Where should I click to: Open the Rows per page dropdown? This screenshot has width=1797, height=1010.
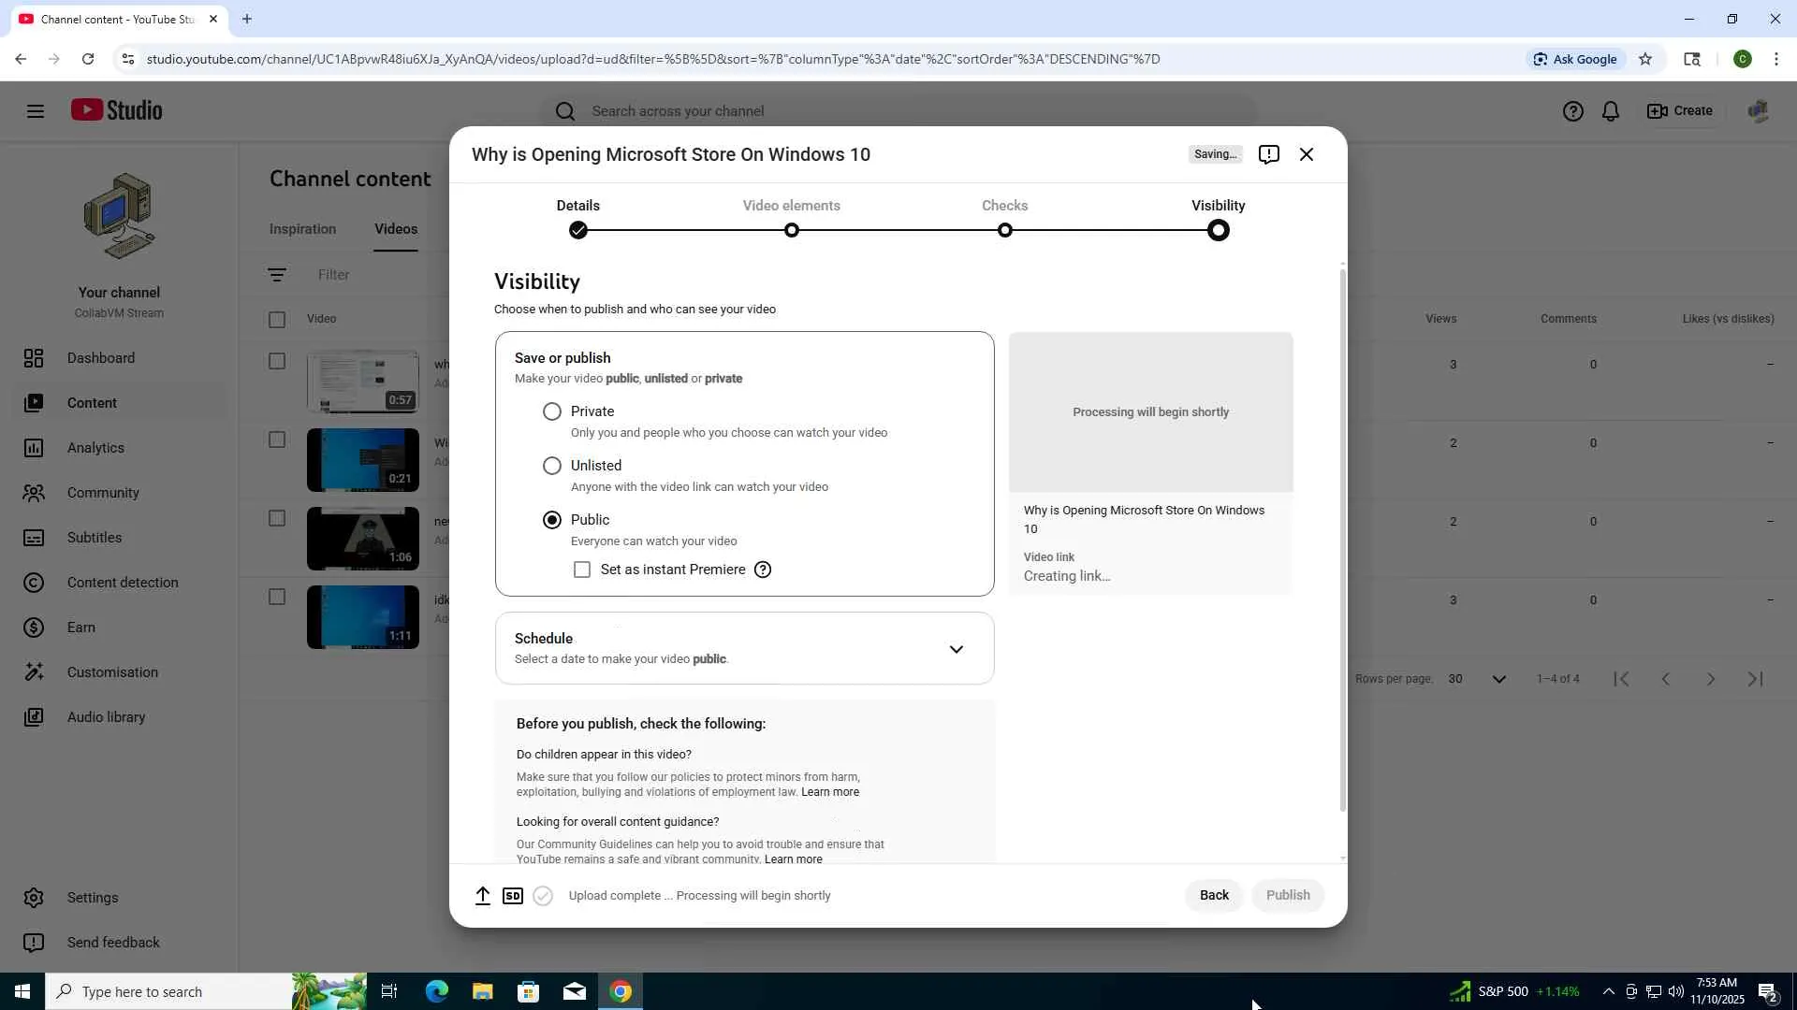pyautogui.click(x=1498, y=679)
